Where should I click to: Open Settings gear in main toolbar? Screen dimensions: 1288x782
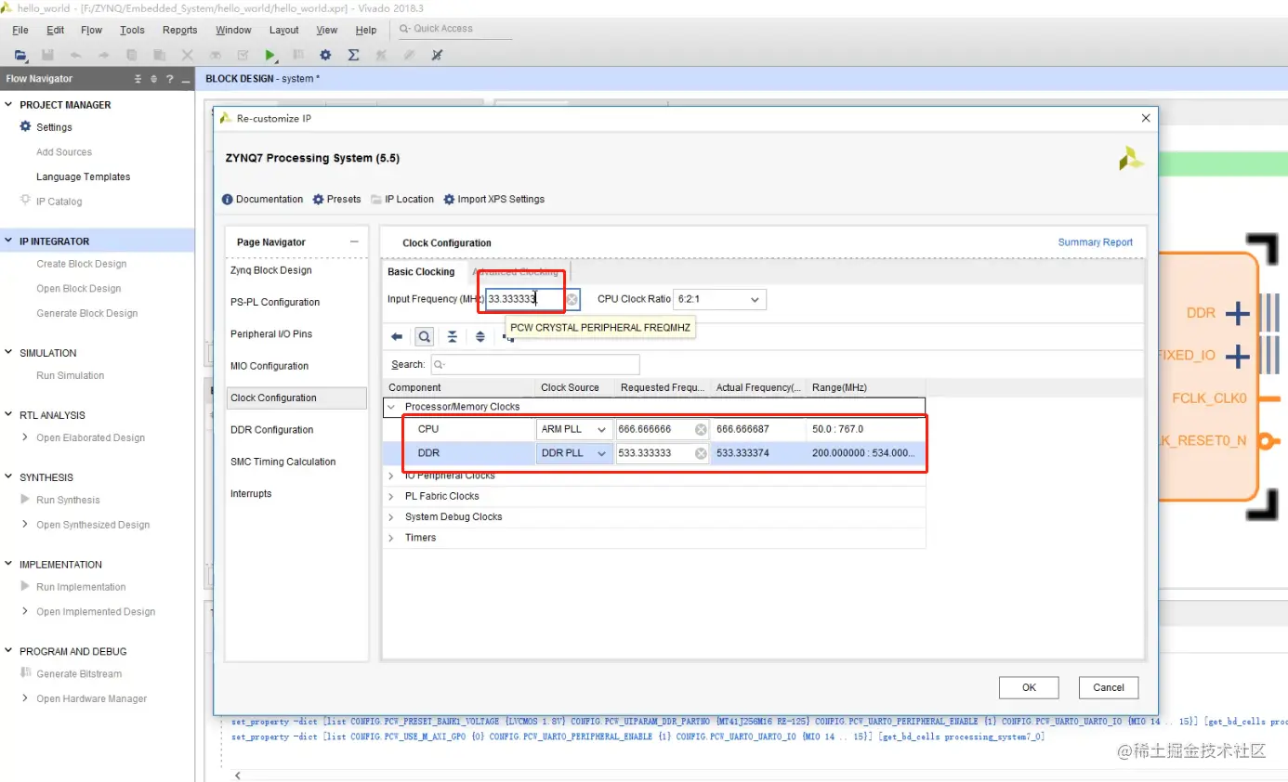pyautogui.click(x=325, y=56)
